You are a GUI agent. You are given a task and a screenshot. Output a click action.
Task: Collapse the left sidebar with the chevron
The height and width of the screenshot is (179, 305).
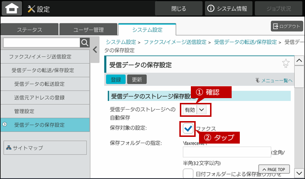tap(95, 50)
